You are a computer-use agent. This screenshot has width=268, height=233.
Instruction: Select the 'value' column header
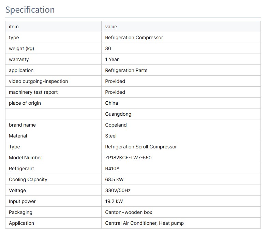point(111,27)
